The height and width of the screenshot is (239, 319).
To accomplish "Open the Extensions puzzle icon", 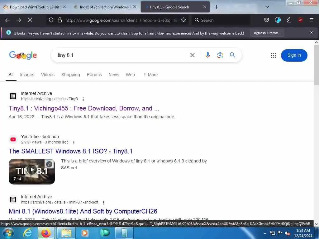I will point(289,20).
